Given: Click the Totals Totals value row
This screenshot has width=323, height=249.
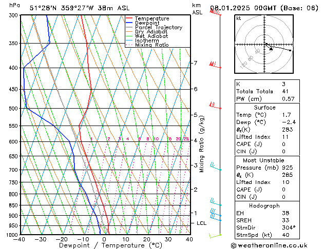Looking at the screenshot, I should click(x=265, y=91).
